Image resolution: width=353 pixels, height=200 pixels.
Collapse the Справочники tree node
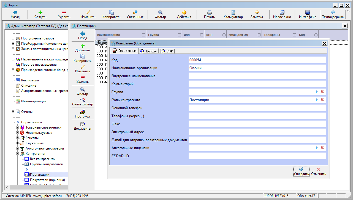click(x=13, y=122)
